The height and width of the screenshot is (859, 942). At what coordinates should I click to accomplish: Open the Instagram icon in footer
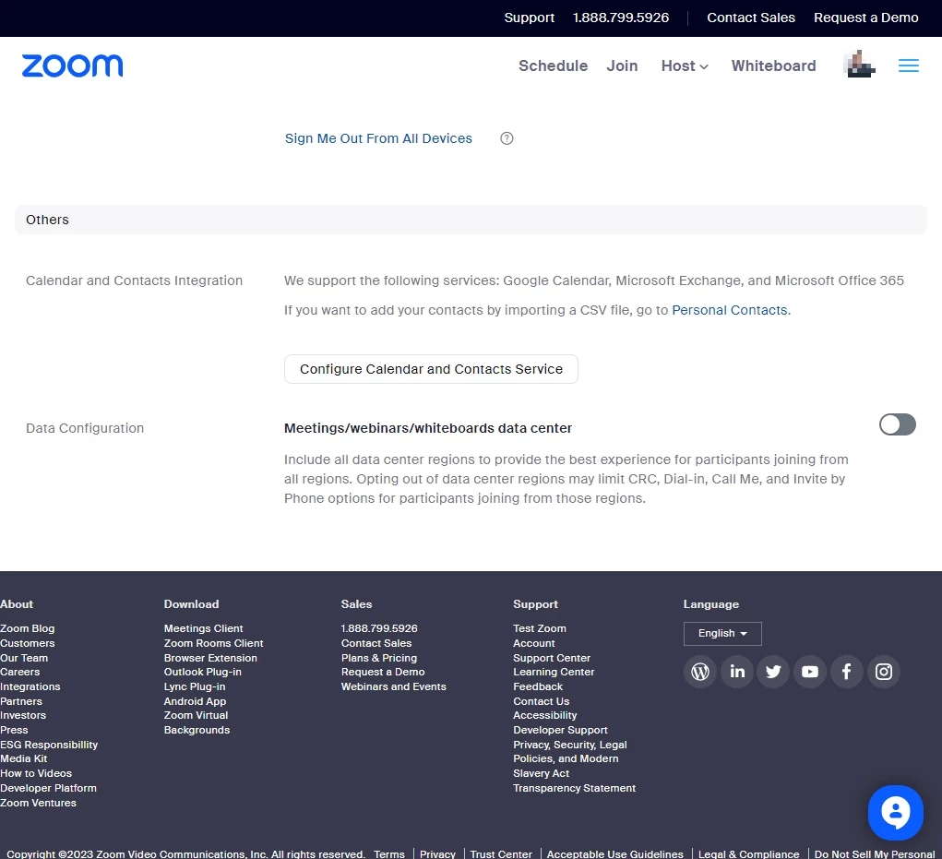(x=883, y=672)
